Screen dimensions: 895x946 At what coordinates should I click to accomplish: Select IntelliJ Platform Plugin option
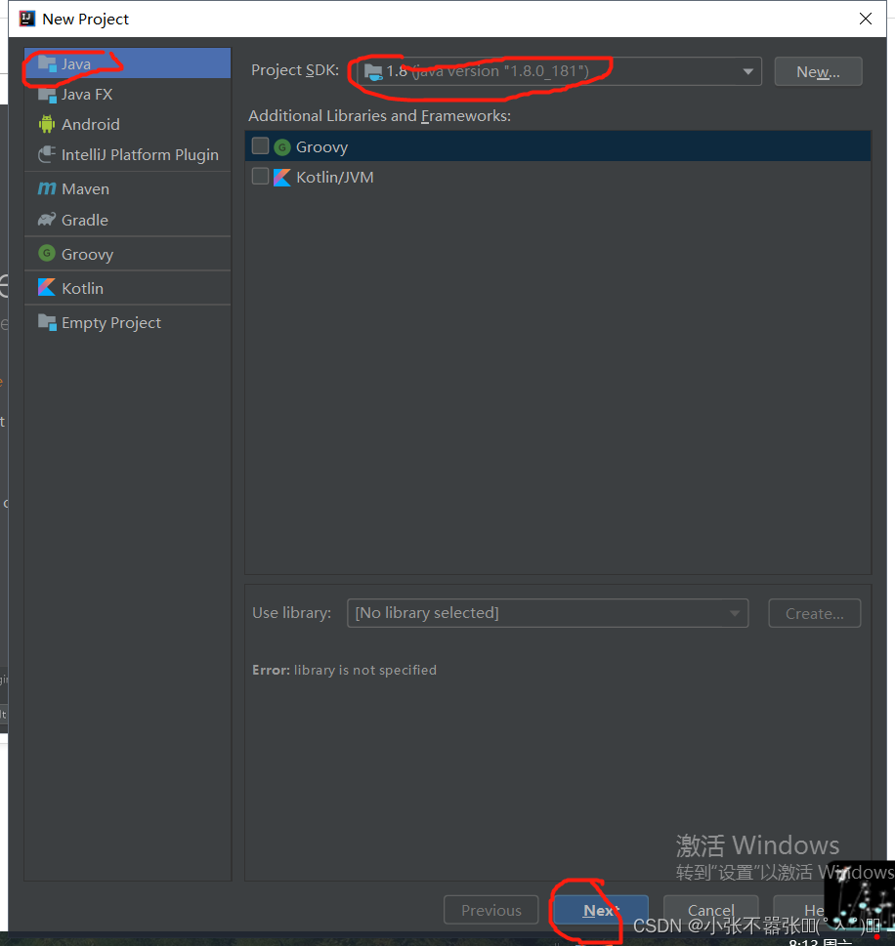point(127,154)
